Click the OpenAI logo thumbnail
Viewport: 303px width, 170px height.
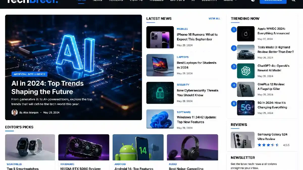point(246,71)
